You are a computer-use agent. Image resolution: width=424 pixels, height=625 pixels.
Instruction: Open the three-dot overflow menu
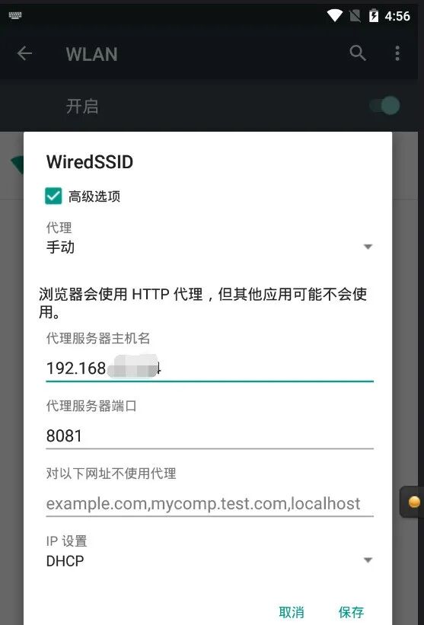click(x=397, y=53)
